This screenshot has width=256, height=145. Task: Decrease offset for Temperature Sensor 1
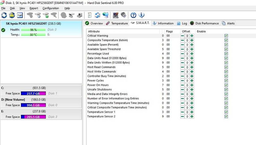[x=182, y=112]
